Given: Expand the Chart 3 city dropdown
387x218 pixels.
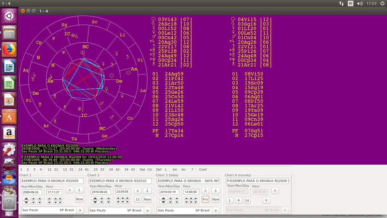Looking at the screenshot, I should tap(216, 211).
